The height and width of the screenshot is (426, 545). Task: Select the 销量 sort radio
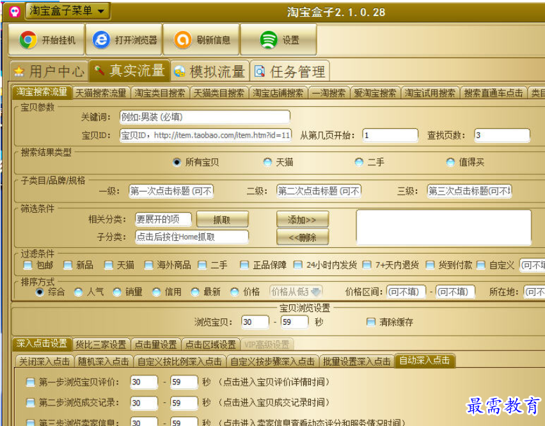click(x=117, y=292)
